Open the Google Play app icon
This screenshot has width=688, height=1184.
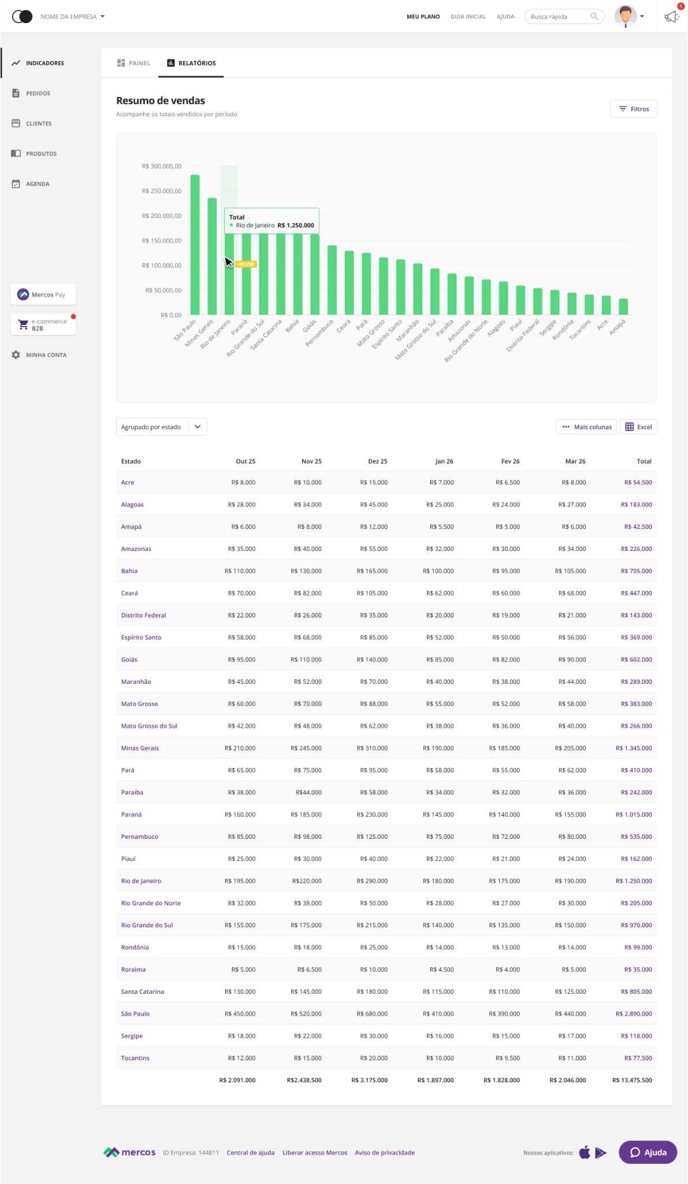pyautogui.click(x=601, y=1153)
